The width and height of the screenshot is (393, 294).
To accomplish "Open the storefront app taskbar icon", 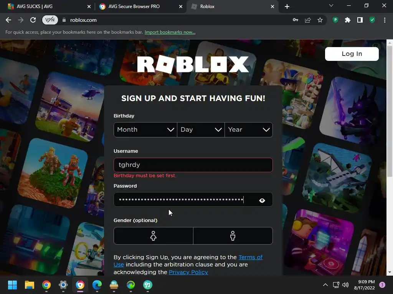I will pos(114,285).
